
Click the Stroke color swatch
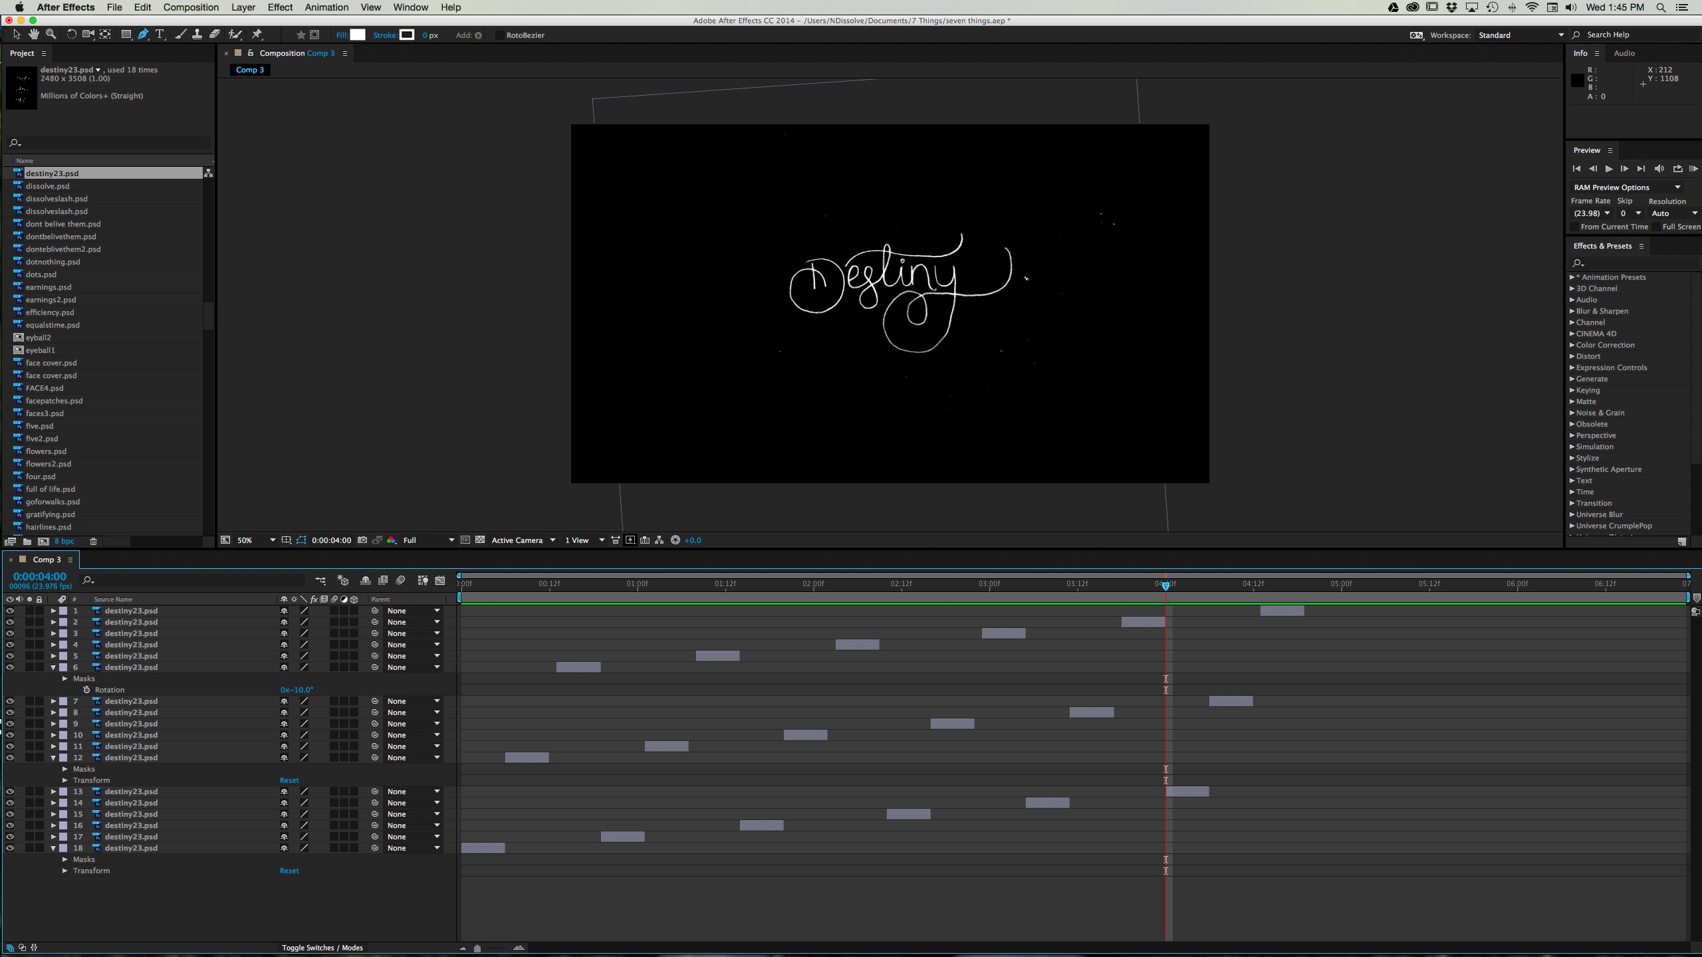[407, 35]
